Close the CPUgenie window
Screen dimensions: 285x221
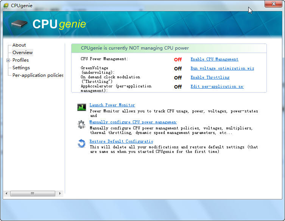[273, 4]
